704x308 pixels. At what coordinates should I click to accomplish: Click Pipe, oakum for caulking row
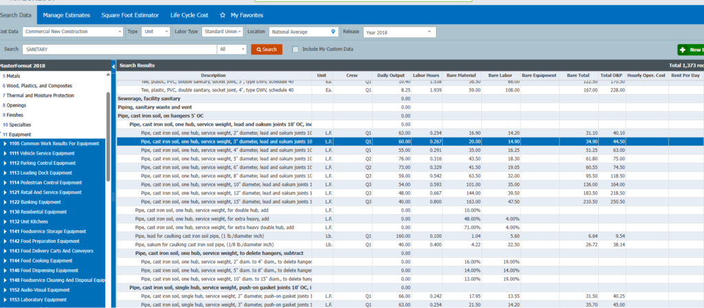(x=410, y=245)
